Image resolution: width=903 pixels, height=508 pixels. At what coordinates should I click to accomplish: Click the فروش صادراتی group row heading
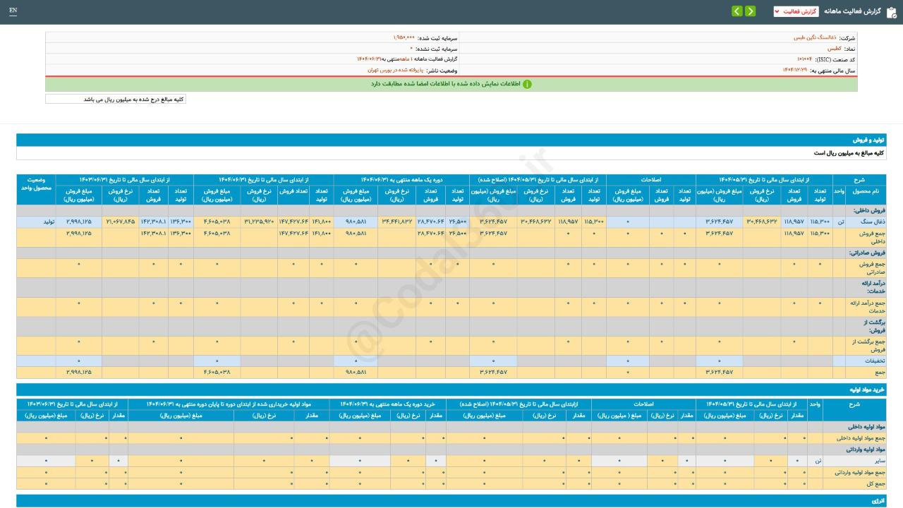(864, 252)
